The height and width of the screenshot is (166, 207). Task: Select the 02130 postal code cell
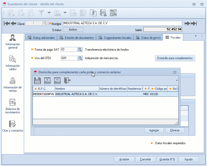[158, 94]
